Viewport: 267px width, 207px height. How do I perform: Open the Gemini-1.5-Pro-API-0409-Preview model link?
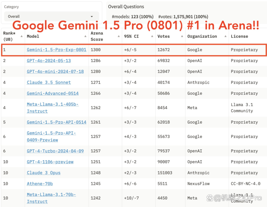click(x=51, y=136)
